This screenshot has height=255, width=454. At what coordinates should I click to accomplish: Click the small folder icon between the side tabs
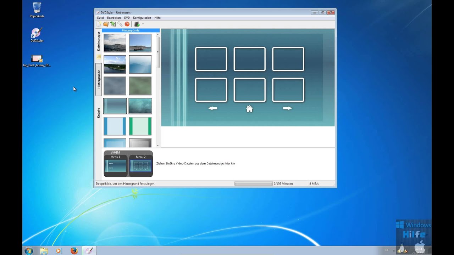point(99,57)
